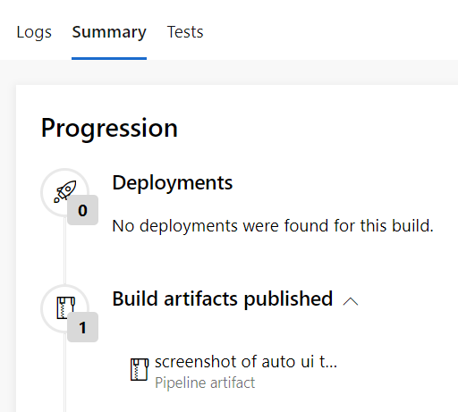This screenshot has width=458, height=412.
Task: Click the rocket Deployments icon
Action: (x=65, y=191)
